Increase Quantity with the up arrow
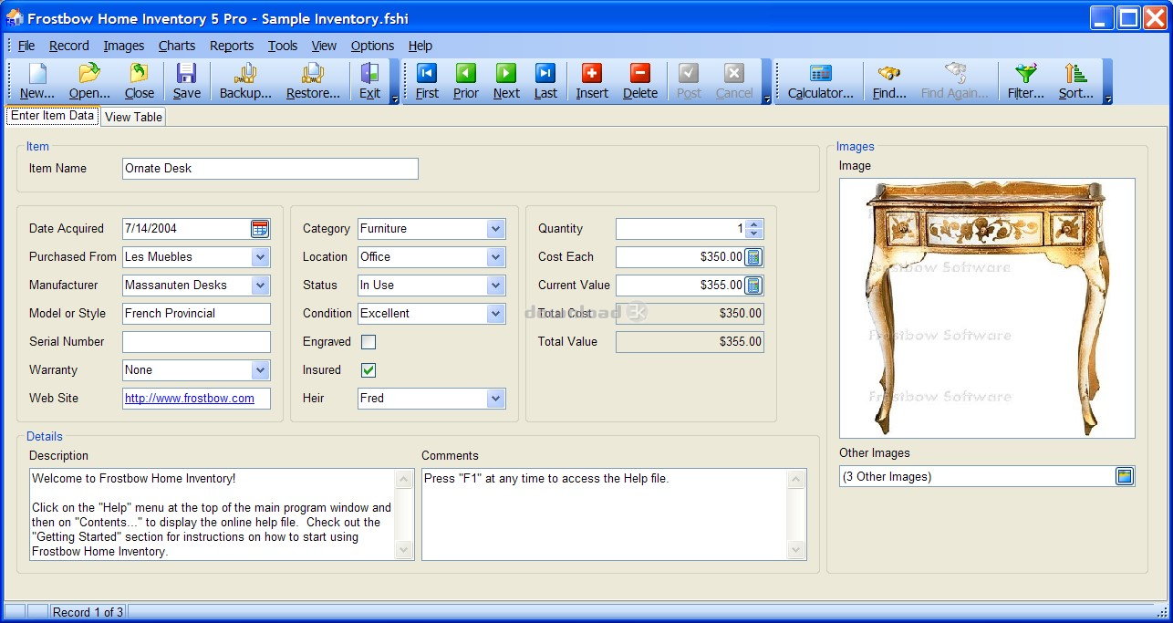This screenshot has width=1173, height=623. pyautogui.click(x=753, y=224)
